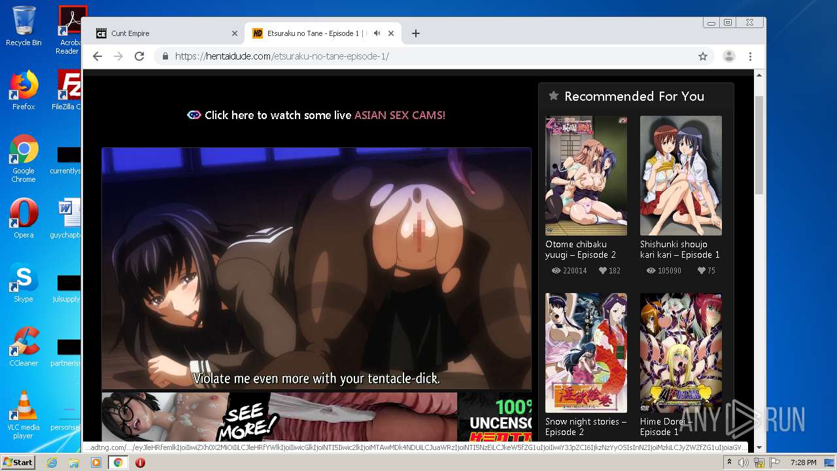Viewport: 837px width, 471px height.
Task: Close the Etsuraku no Tane tab
Action: click(x=391, y=33)
